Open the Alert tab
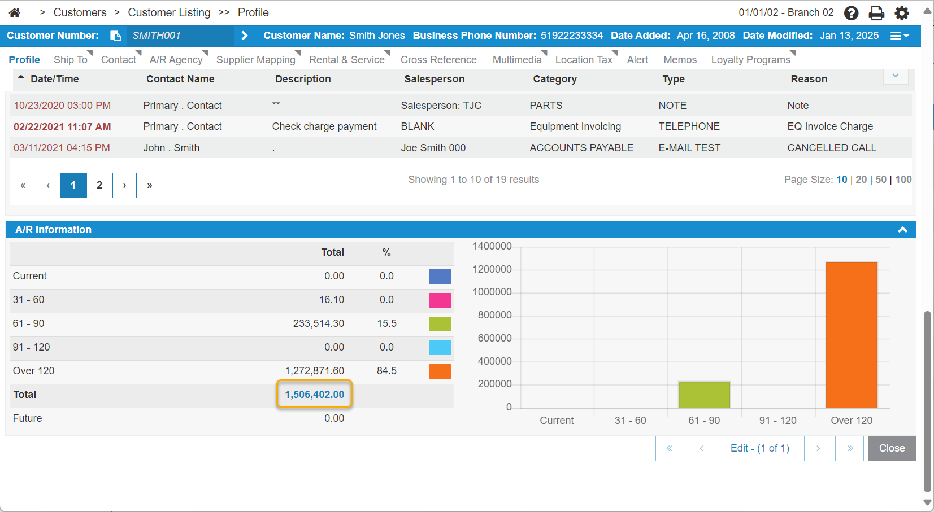The height and width of the screenshot is (512, 934). (x=637, y=59)
